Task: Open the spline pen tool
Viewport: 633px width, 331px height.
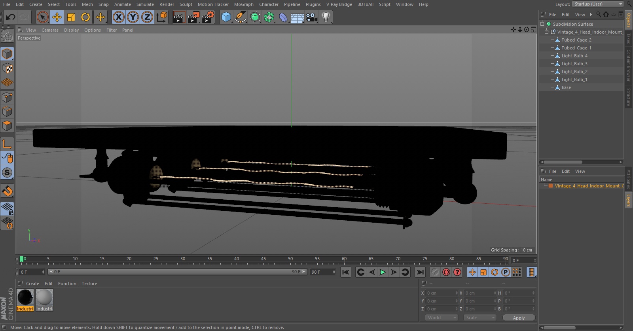Action: point(240,17)
